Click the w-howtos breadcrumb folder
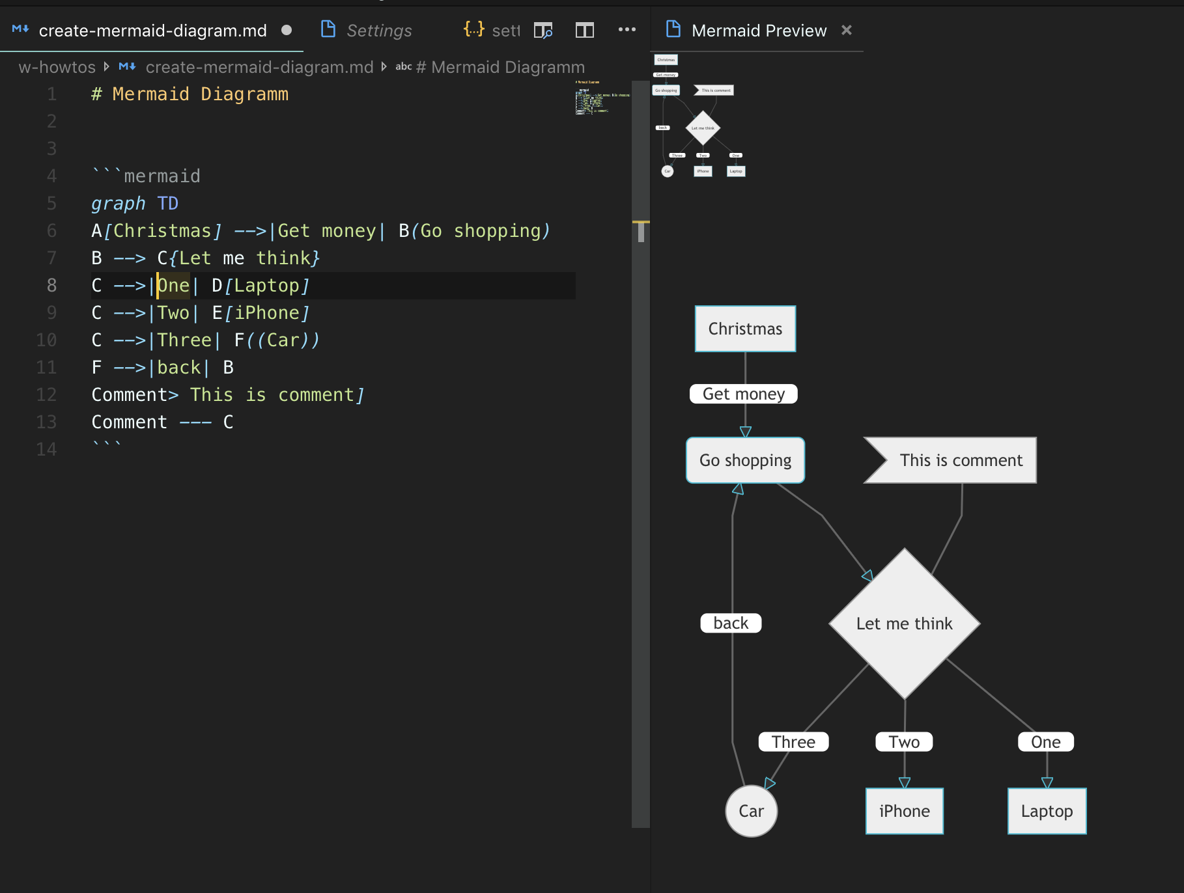This screenshot has width=1184, height=893. (57, 67)
